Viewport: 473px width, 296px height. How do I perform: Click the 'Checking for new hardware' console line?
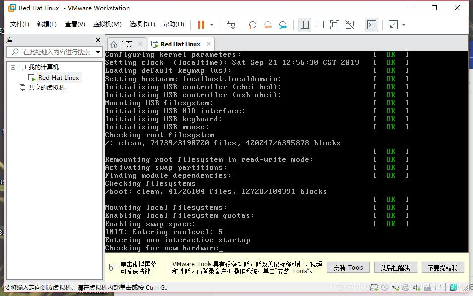[161, 248]
